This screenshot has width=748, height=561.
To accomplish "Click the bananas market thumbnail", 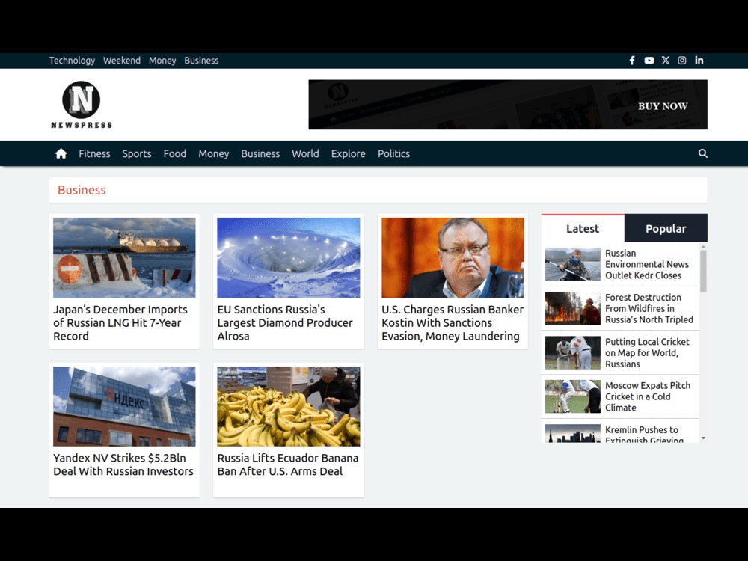I will [289, 406].
